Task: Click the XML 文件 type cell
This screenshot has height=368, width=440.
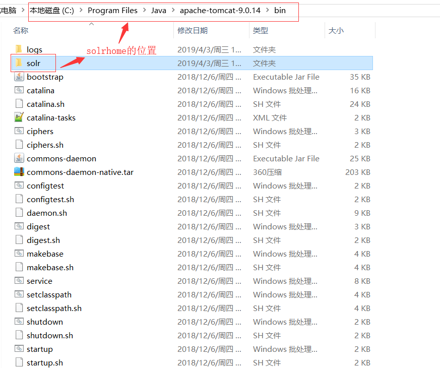Action: (x=270, y=117)
